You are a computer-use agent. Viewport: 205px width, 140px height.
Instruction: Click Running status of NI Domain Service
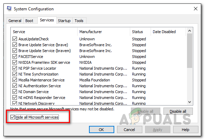(x=139, y=92)
